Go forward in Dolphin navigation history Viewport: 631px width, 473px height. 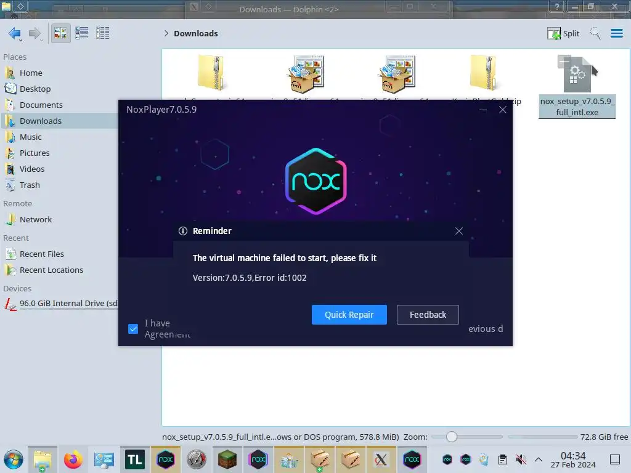pyautogui.click(x=35, y=33)
